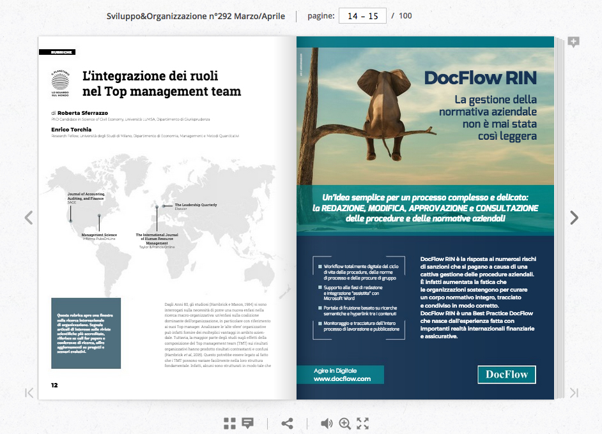This screenshot has height=434, width=602.
Task: Click The Leadership Quarterly map label
Action: tap(196, 205)
